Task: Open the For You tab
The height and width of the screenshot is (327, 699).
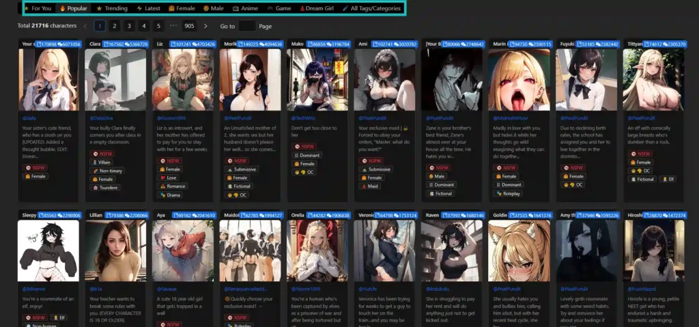Action: pyautogui.click(x=38, y=8)
